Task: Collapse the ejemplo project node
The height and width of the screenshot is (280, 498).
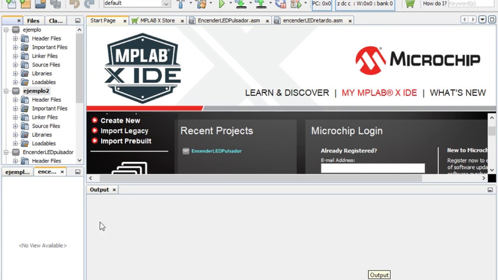Action: click(x=6, y=30)
